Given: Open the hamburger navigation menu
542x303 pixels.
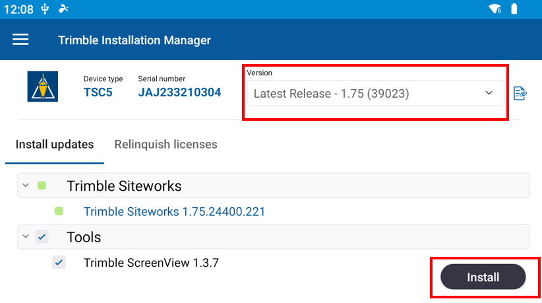Looking at the screenshot, I should pos(20,40).
